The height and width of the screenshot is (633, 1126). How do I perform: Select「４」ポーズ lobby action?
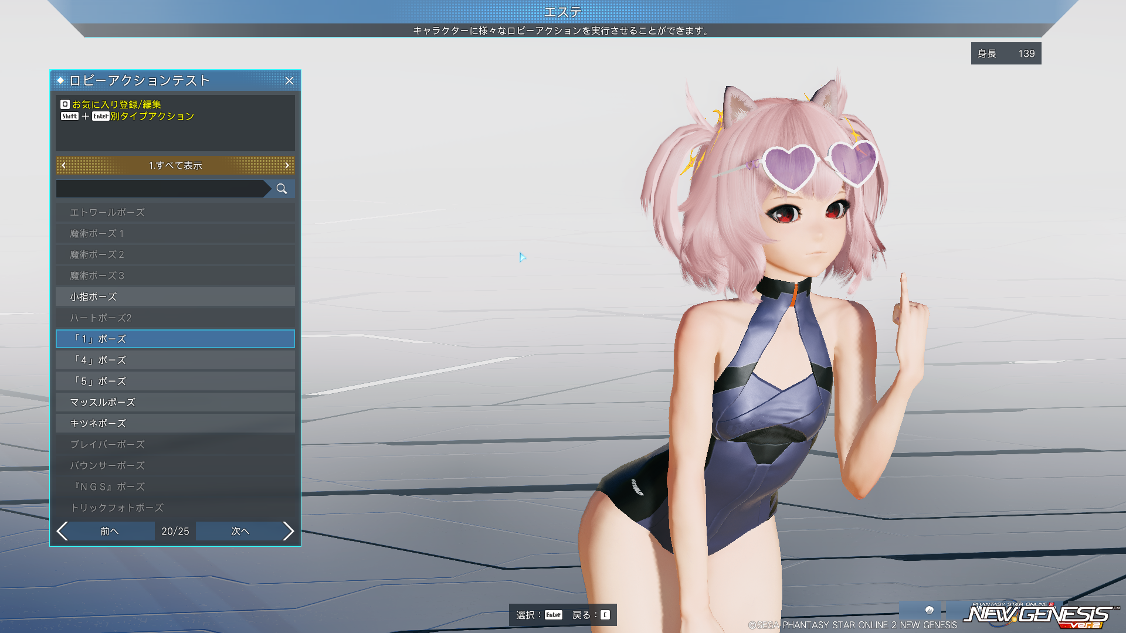[x=175, y=360]
